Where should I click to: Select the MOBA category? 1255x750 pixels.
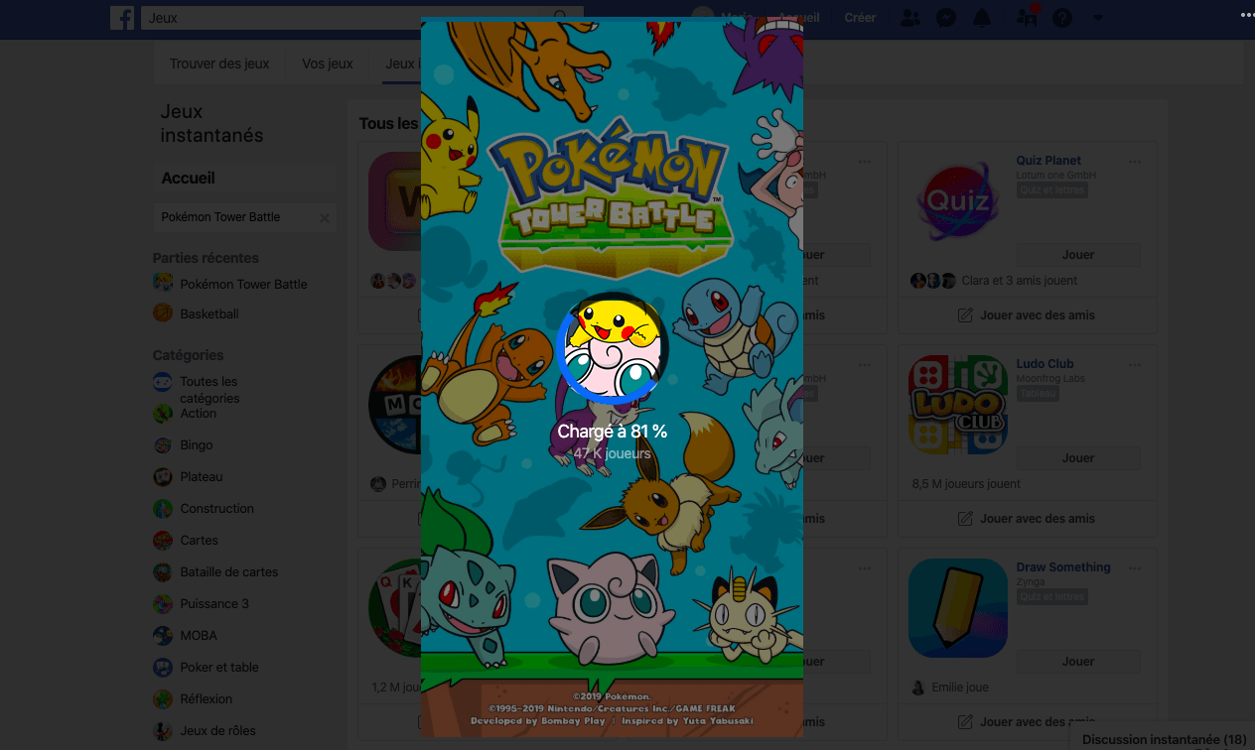click(199, 636)
